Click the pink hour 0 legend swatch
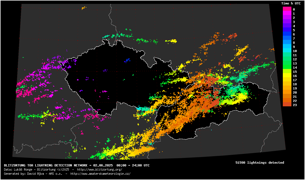The width and height of the screenshot is (305, 180). (287, 9)
